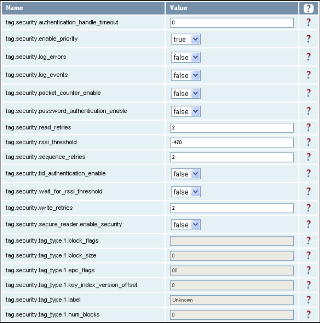Click tag.security.sequence_retries name text
This screenshot has width=320, height=323.
45,157
